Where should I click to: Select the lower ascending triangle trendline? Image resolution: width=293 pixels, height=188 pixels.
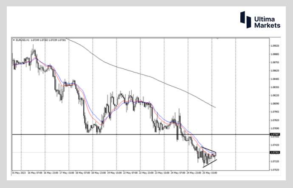pyautogui.click(x=210, y=163)
